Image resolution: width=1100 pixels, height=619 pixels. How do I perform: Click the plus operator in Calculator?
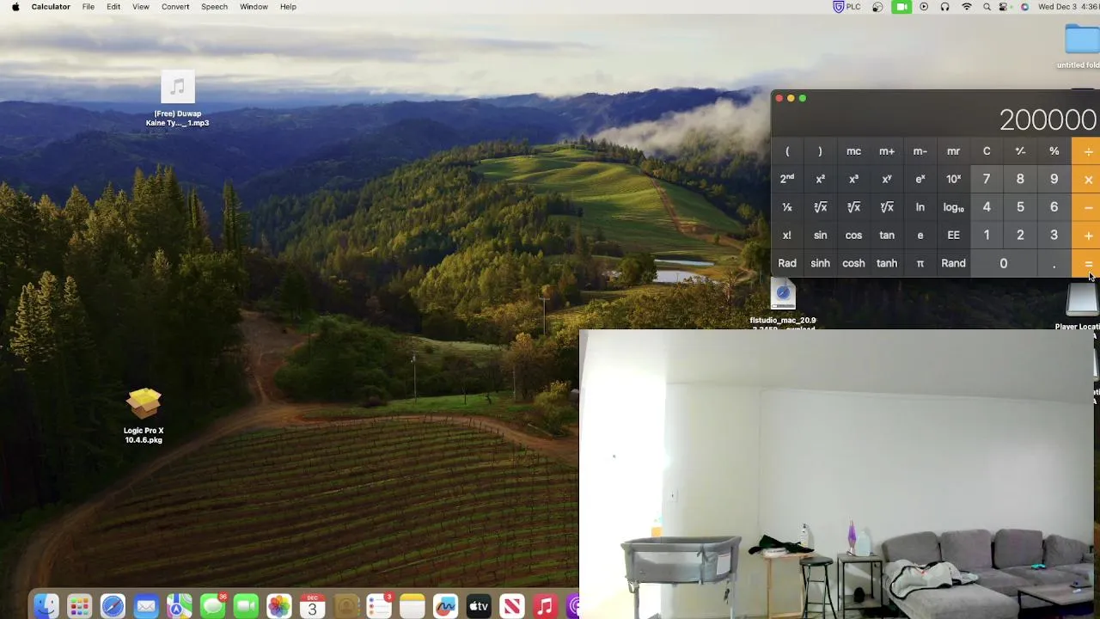pyautogui.click(x=1085, y=236)
